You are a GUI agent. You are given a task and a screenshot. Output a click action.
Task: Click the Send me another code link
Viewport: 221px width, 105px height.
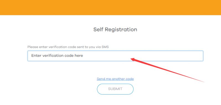click(115, 79)
